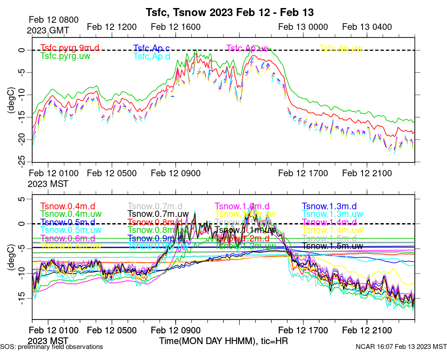Click 'Feb 12 0500' label under lower plot
Viewport: 447px width, 357px height.
pyautogui.click(x=112, y=330)
